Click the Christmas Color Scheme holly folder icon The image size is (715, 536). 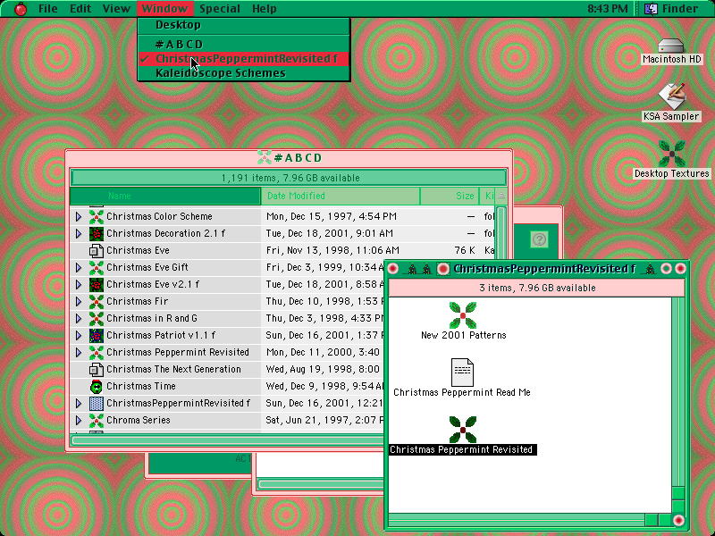pyautogui.click(x=97, y=216)
